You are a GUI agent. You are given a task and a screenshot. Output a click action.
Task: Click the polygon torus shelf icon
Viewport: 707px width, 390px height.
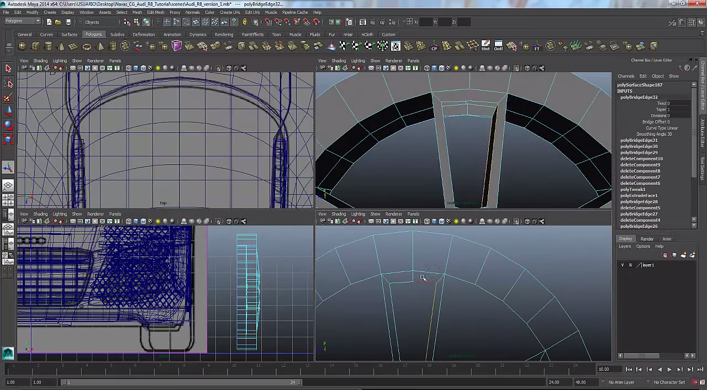[87, 46]
